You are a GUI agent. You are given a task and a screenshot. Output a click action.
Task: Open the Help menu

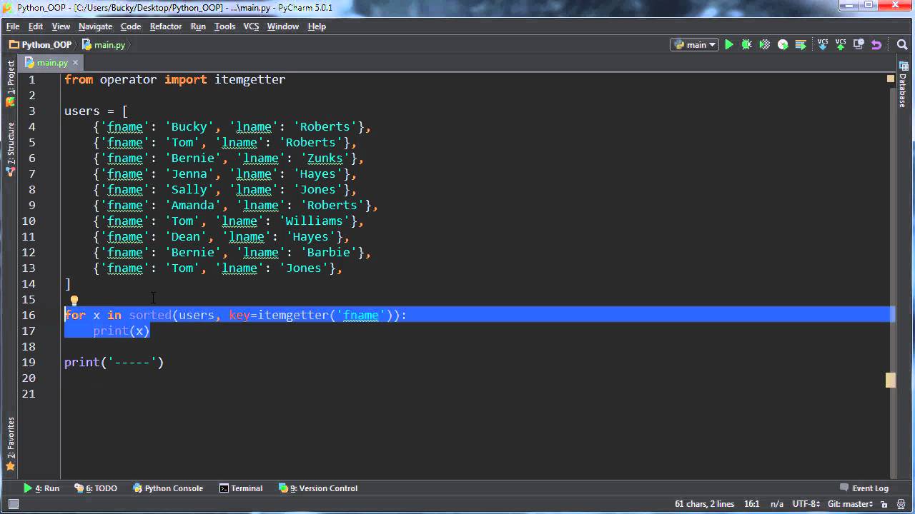tap(317, 26)
